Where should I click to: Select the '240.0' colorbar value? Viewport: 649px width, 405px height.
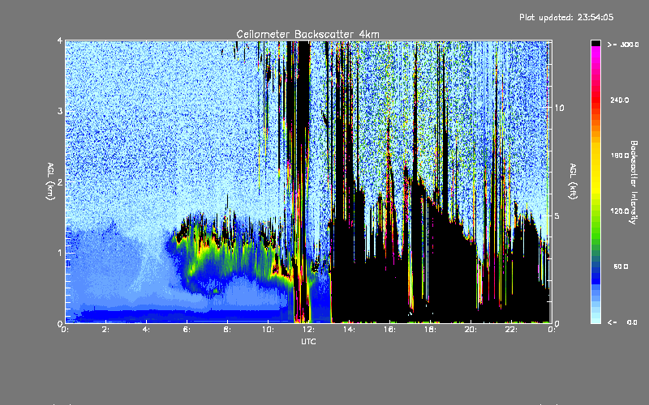(620, 100)
